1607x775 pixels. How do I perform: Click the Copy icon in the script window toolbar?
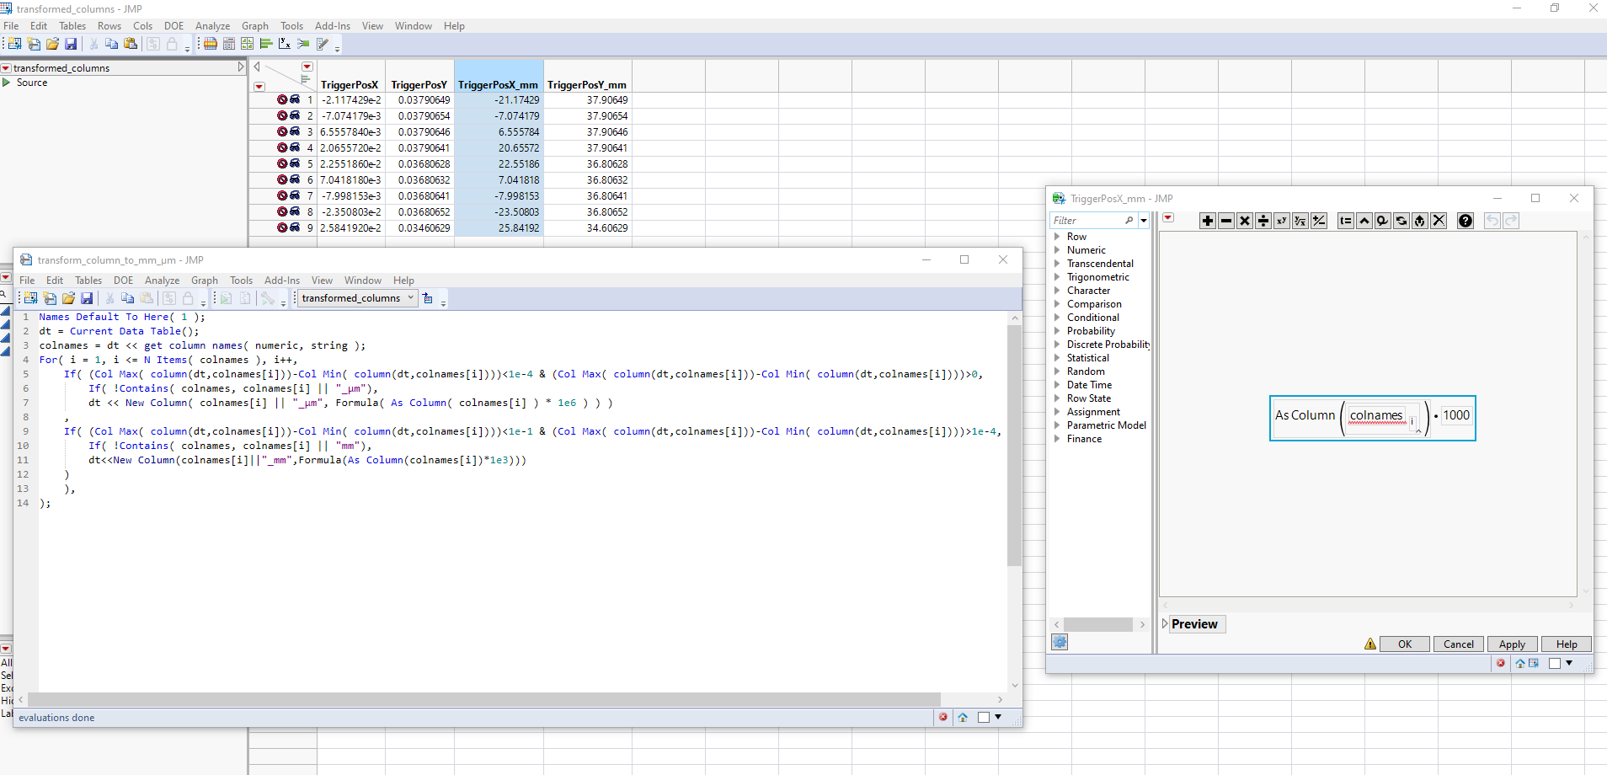(x=127, y=298)
